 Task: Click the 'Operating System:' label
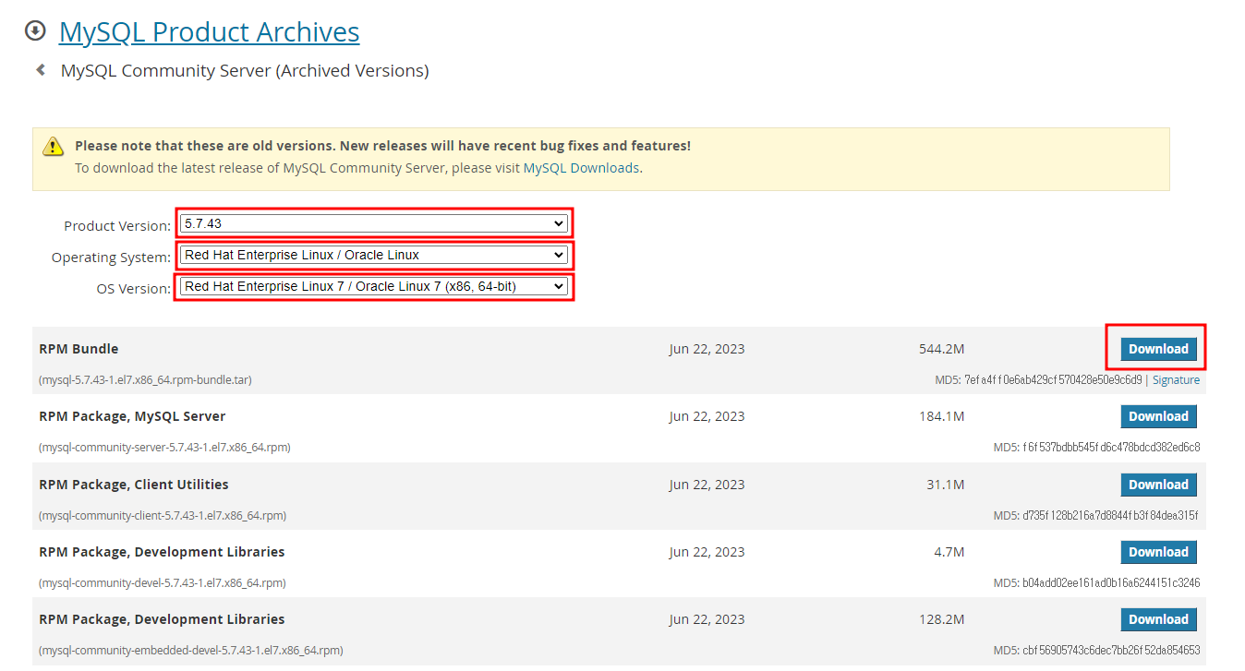pos(111,258)
